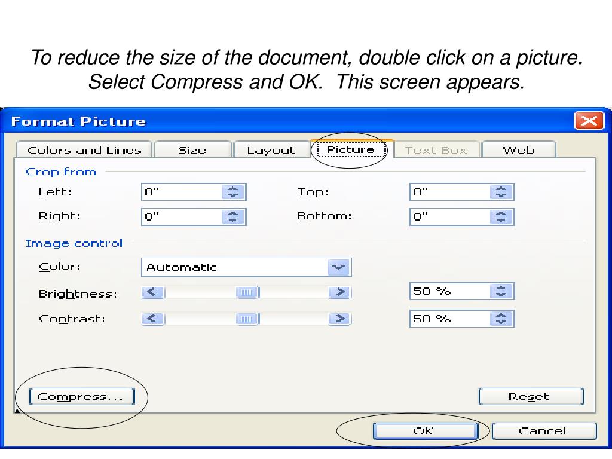Click the Reset button
The height and width of the screenshot is (459, 612).
click(x=531, y=397)
